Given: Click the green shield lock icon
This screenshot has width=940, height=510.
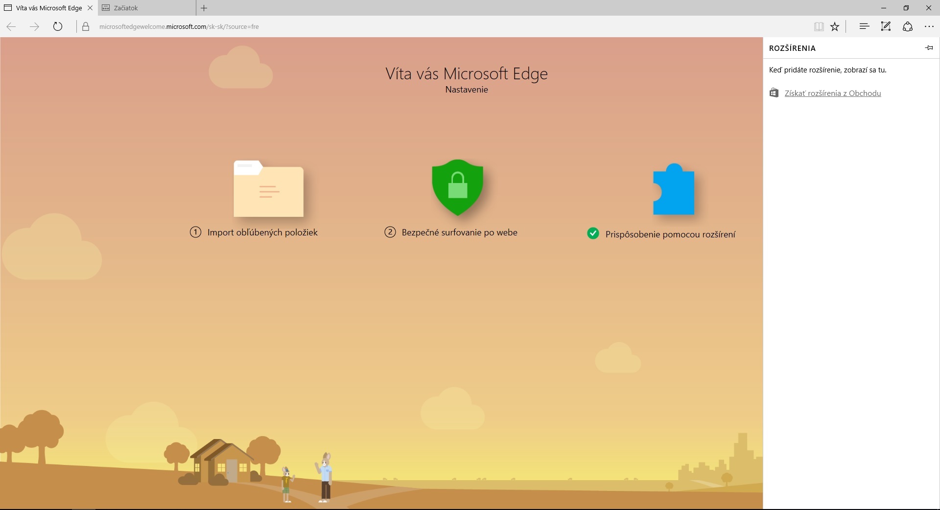Looking at the screenshot, I should pyautogui.click(x=458, y=187).
